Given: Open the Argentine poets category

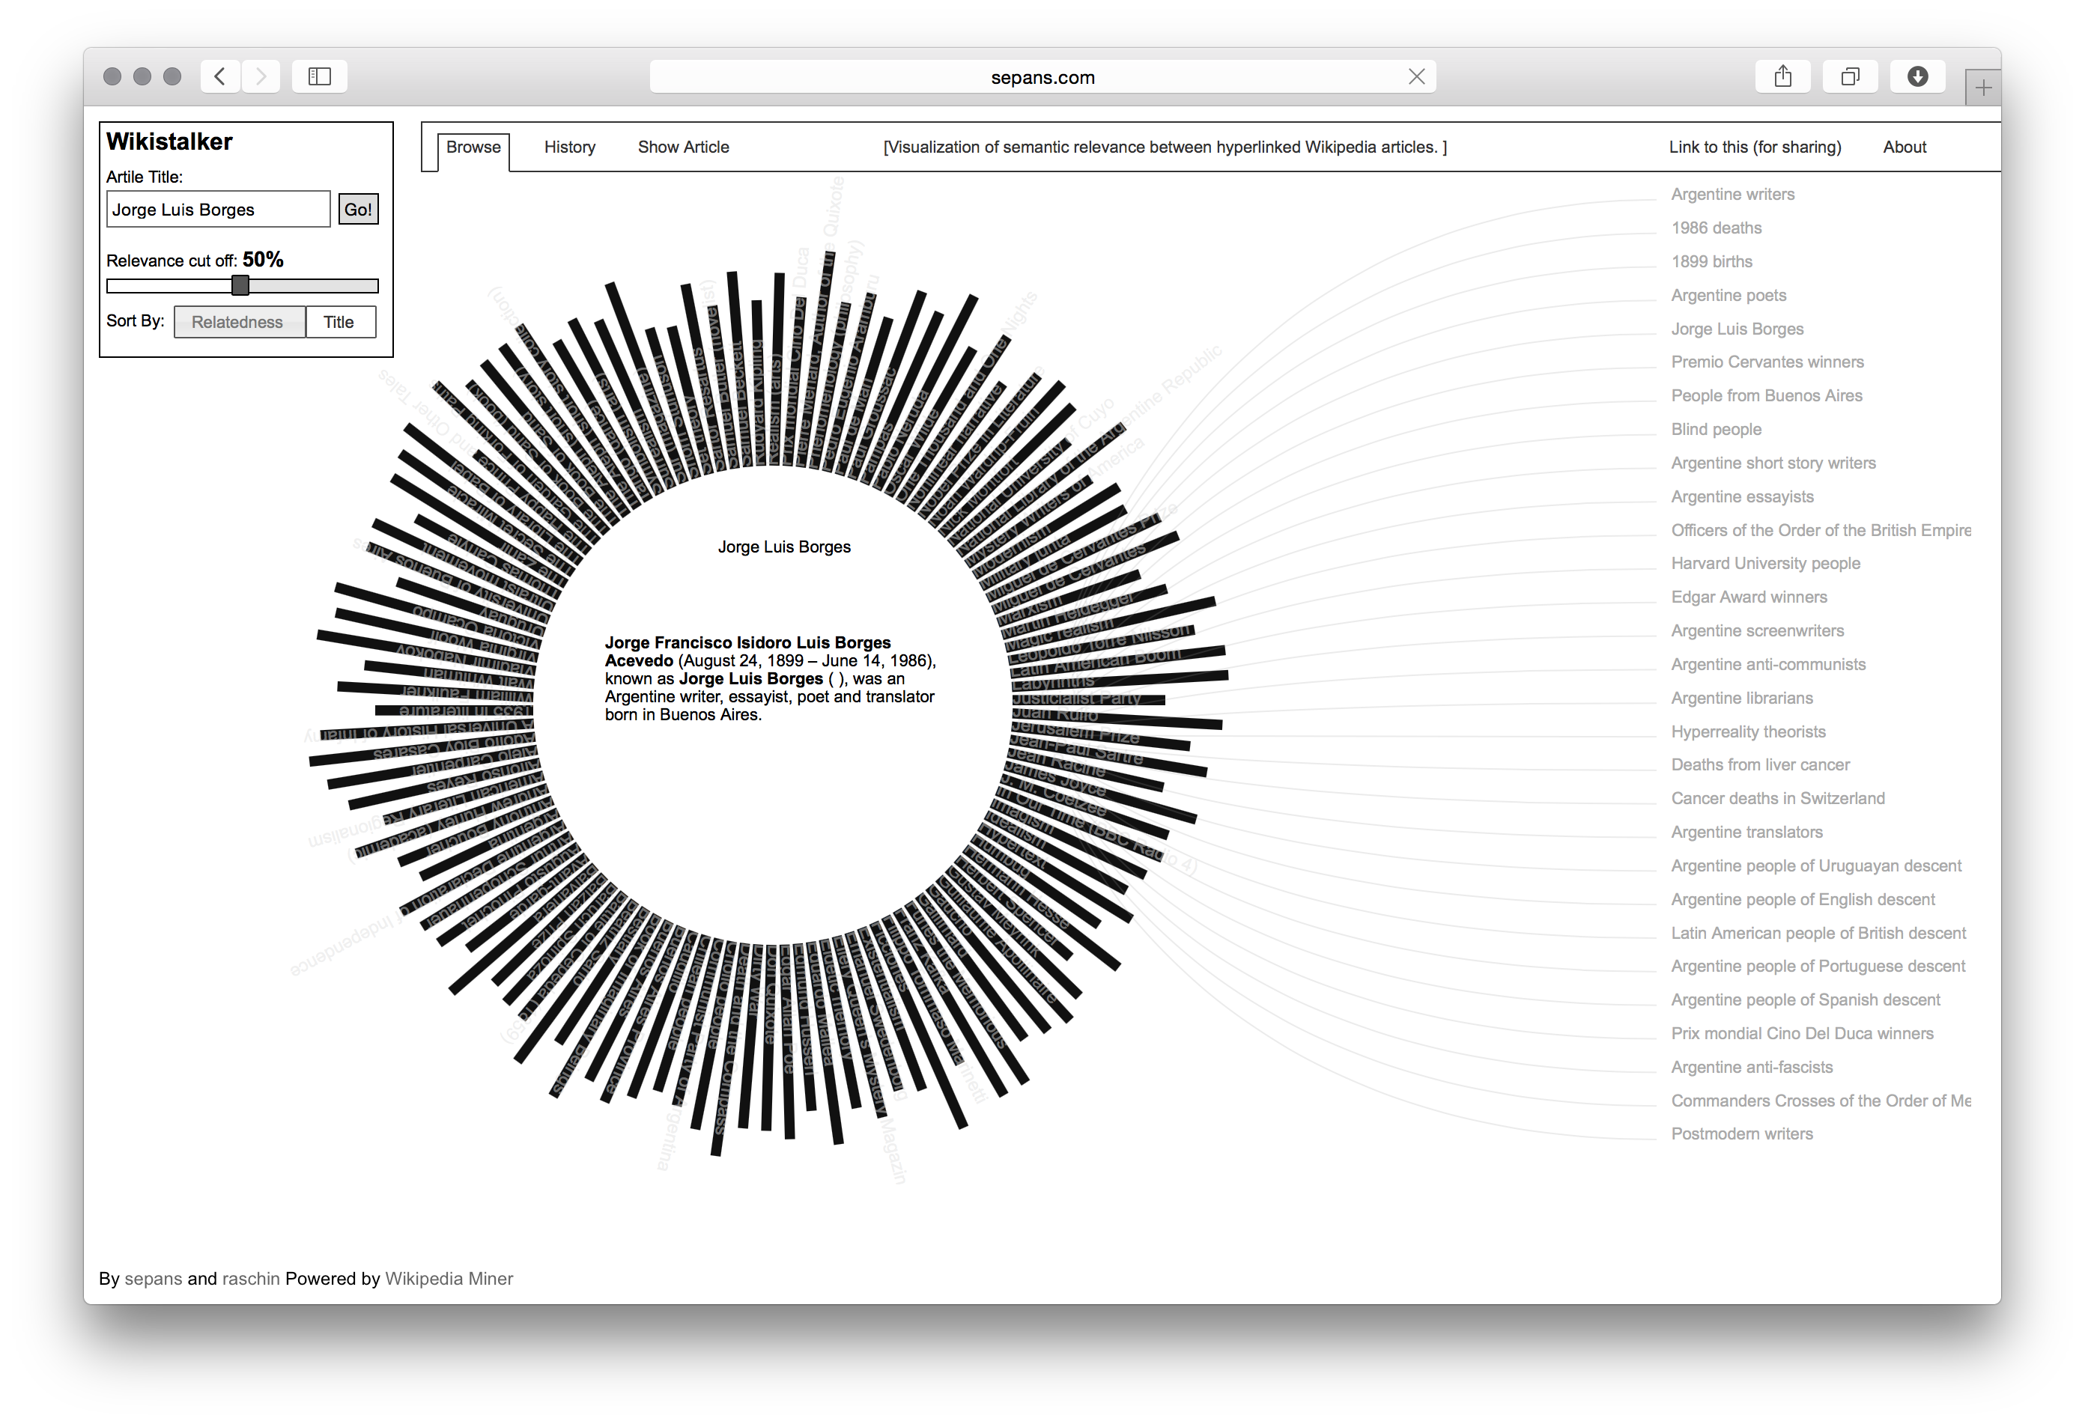Looking at the screenshot, I should [1728, 295].
